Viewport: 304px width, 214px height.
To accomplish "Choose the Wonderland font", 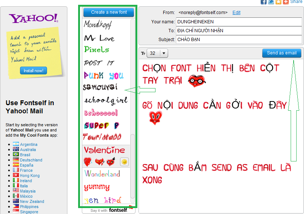I will (102, 174).
